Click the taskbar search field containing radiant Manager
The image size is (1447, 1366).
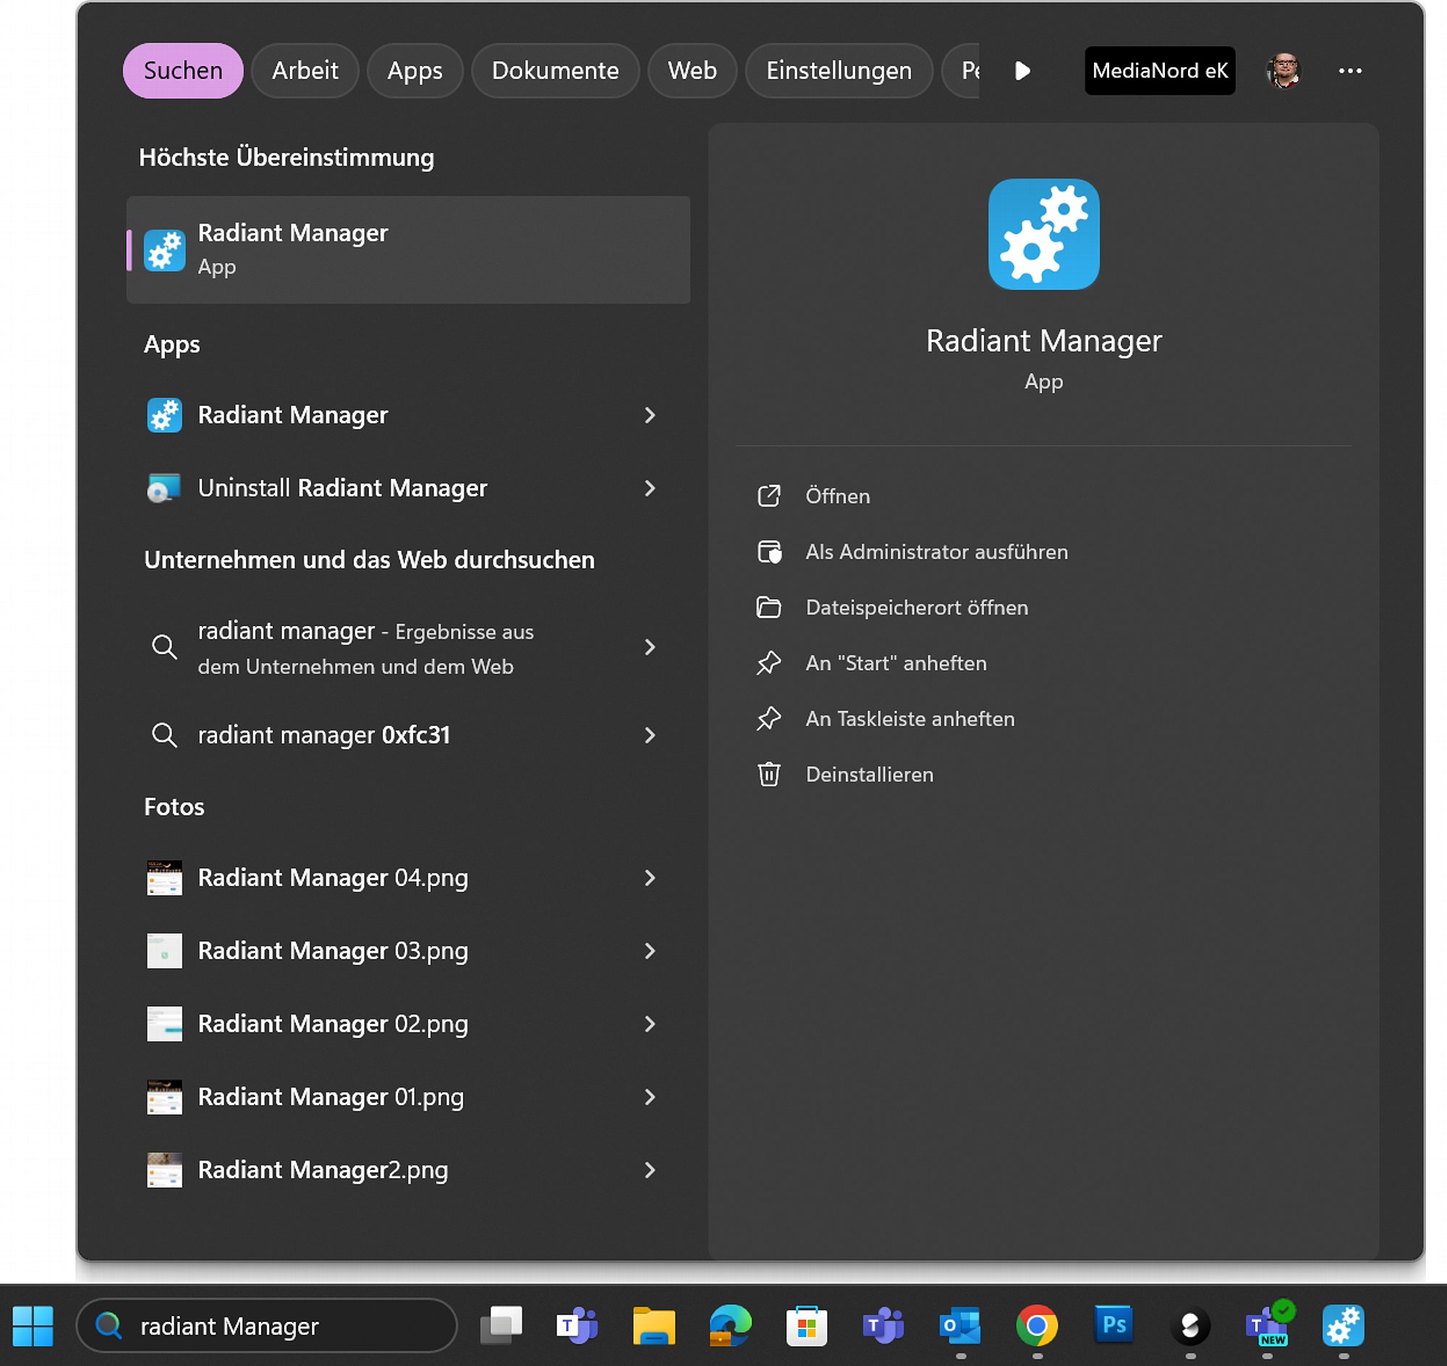pyautogui.click(x=267, y=1326)
